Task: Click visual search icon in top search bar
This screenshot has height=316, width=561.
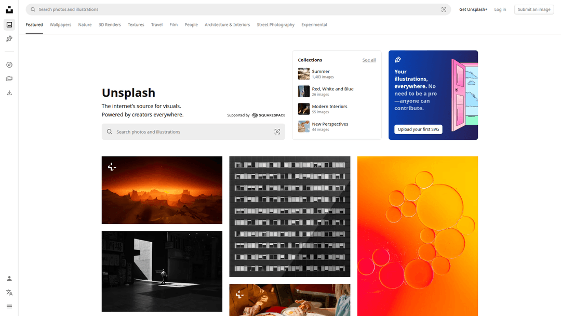Action: 444,10
